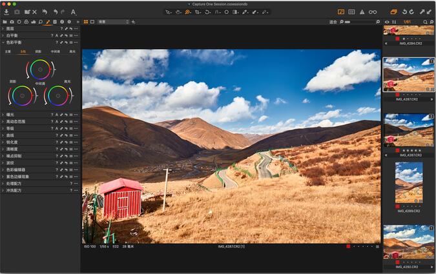Expand the '色彩编辑器' panel
Viewport: 436px width, 274px height.
tap(3, 170)
